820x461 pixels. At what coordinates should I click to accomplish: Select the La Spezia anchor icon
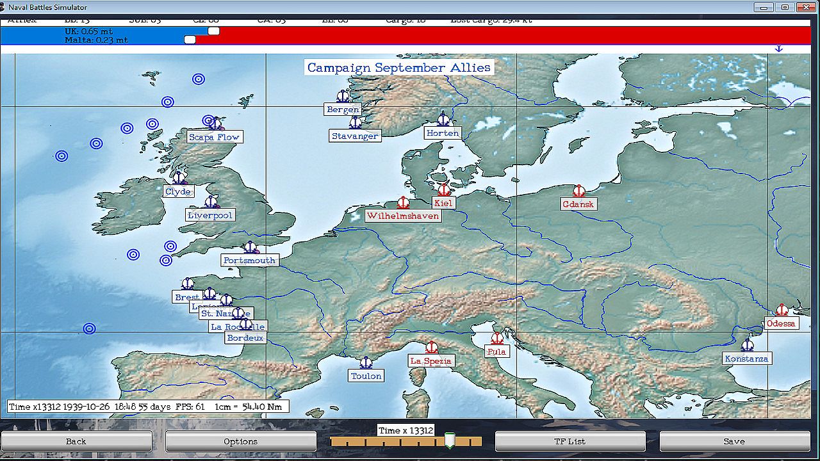coord(432,347)
